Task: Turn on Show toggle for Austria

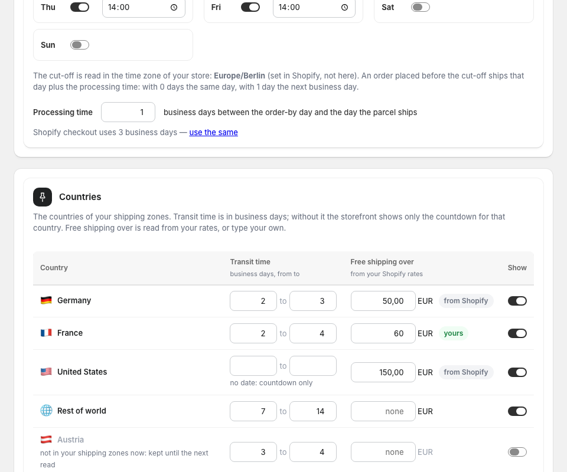Action: [x=517, y=452]
